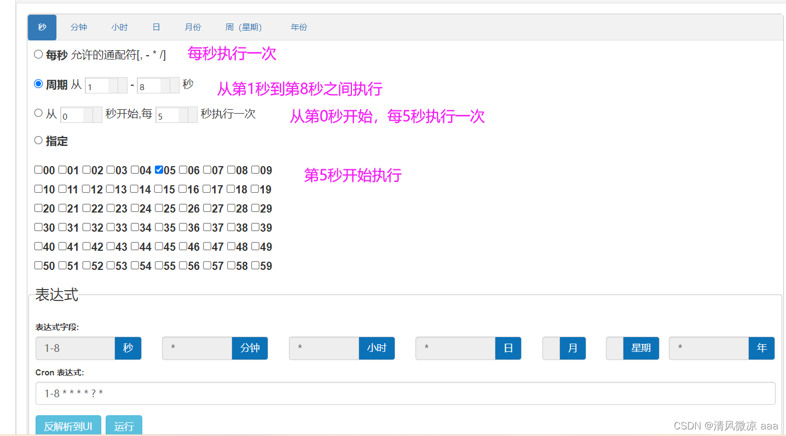
Task: Click the 分钟 expression field
Action: click(x=197, y=348)
